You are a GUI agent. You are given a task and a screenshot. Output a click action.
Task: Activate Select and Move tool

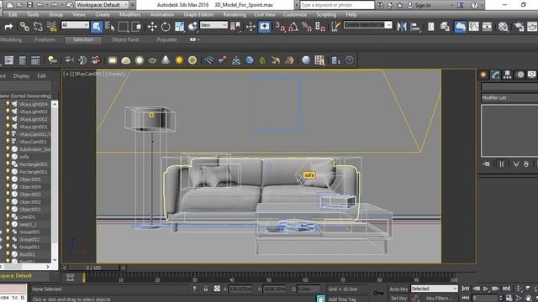(x=152, y=26)
